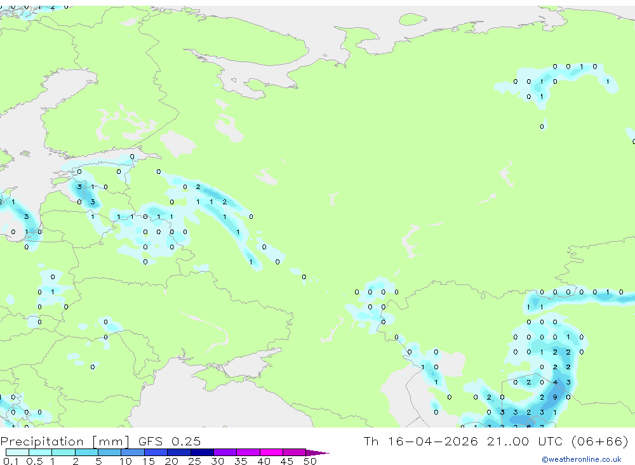This screenshot has height=465, width=635.
Task: Click the '0.5' legend scale label
Action: coord(34,461)
